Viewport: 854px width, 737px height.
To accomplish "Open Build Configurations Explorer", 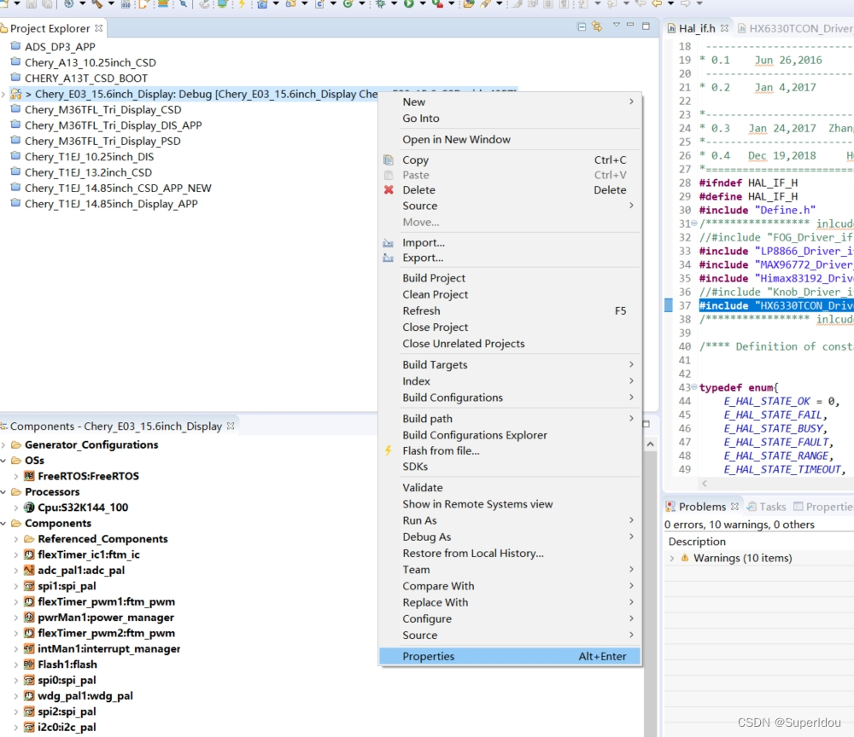I will [x=510, y=435].
